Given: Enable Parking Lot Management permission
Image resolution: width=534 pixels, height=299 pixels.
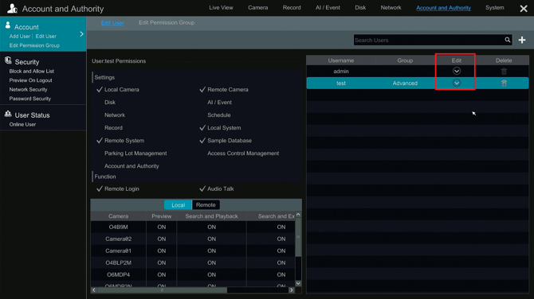Looking at the screenshot, I should point(135,153).
